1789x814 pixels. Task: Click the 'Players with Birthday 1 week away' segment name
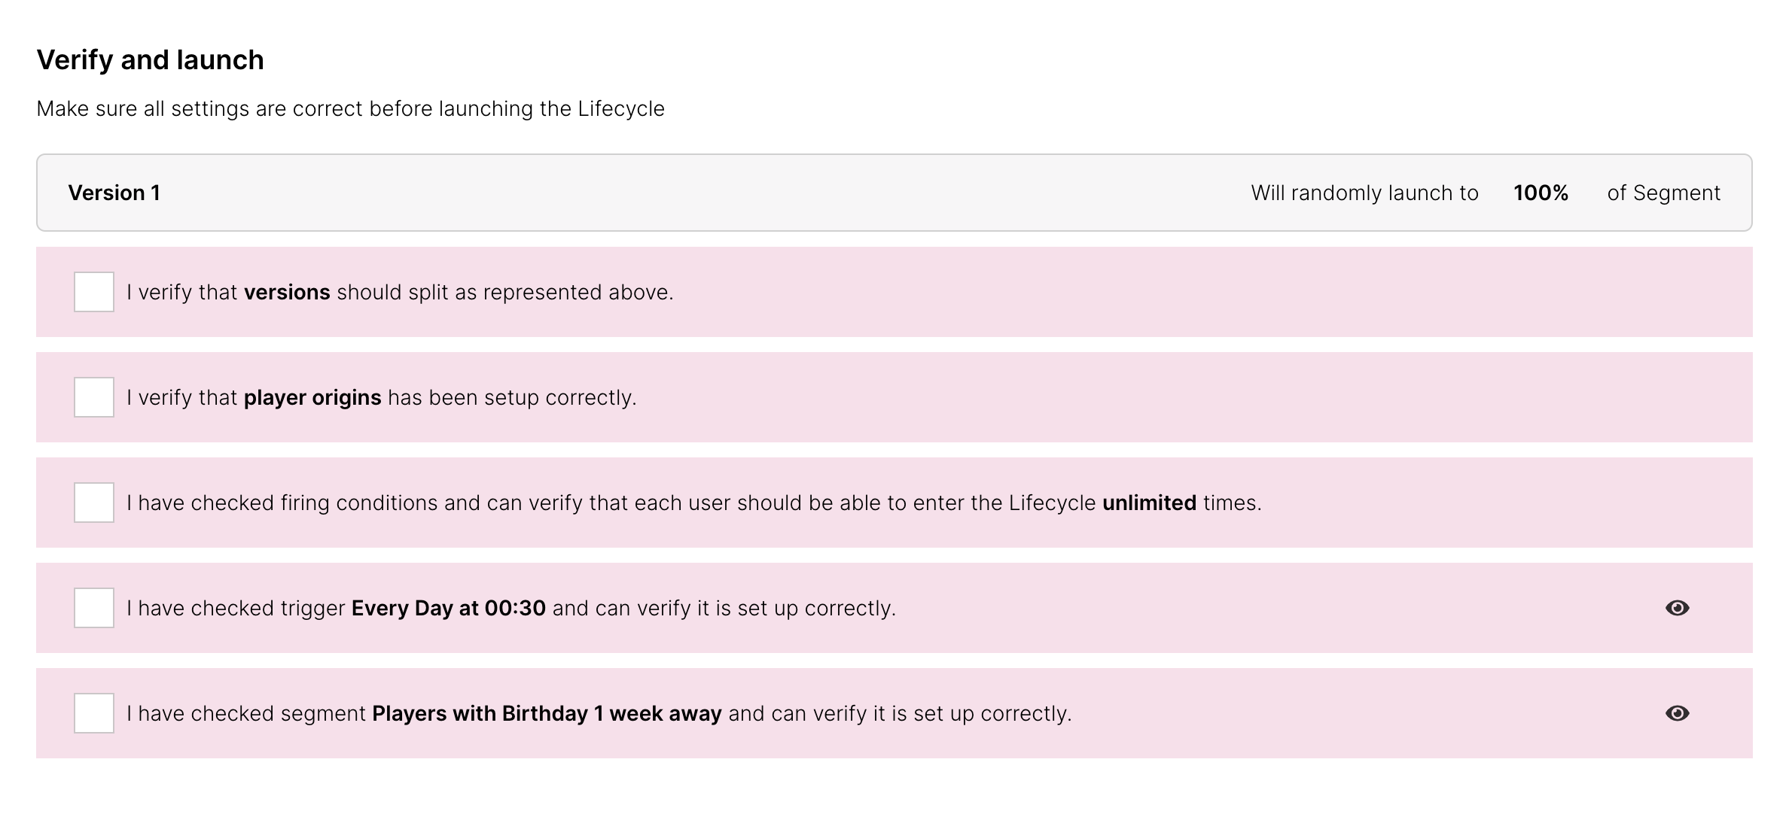click(547, 714)
